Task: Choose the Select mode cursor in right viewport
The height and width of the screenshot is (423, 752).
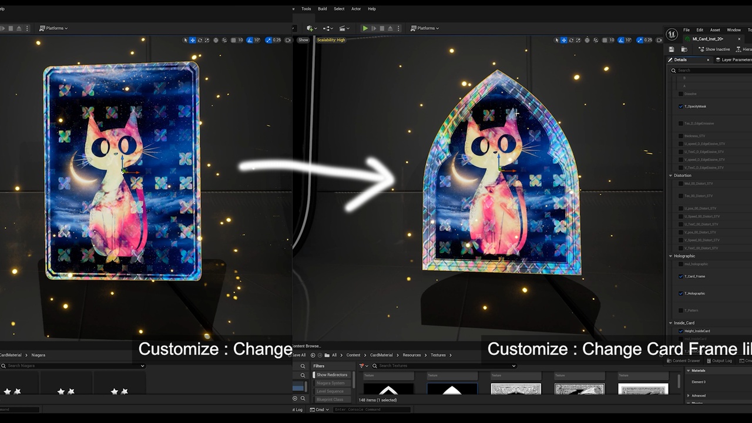Action: click(x=556, y=40)
